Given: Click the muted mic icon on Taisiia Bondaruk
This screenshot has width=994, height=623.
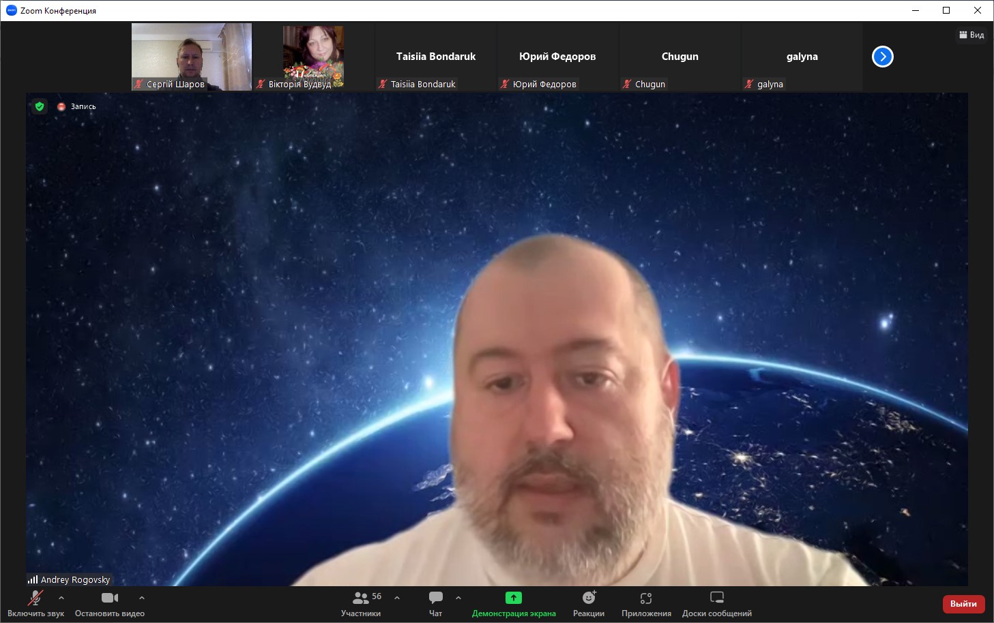Looking at the screenshot, I should [383, 84].
